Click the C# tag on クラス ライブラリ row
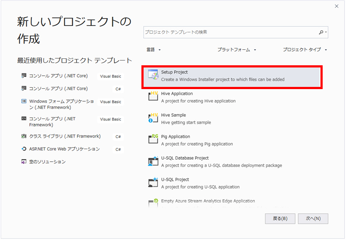The image size is (346, 240). click(x=118, y=137)
